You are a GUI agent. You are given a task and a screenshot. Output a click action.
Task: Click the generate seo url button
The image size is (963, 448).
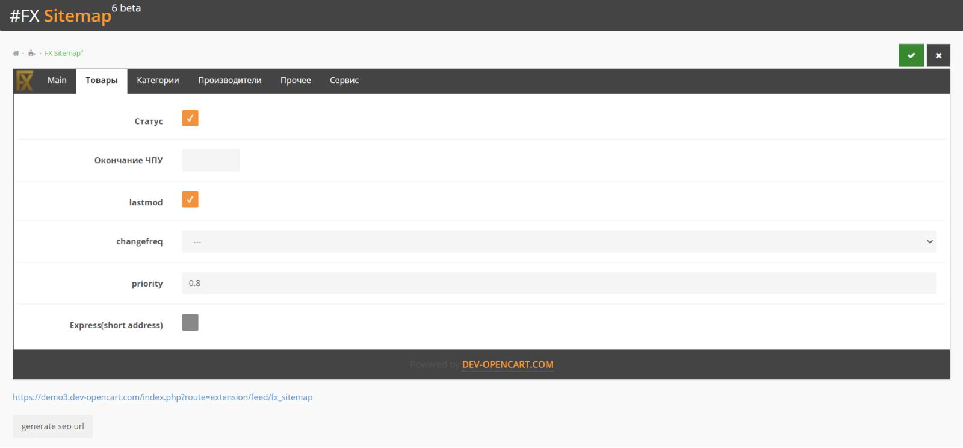tap(53, 426)
